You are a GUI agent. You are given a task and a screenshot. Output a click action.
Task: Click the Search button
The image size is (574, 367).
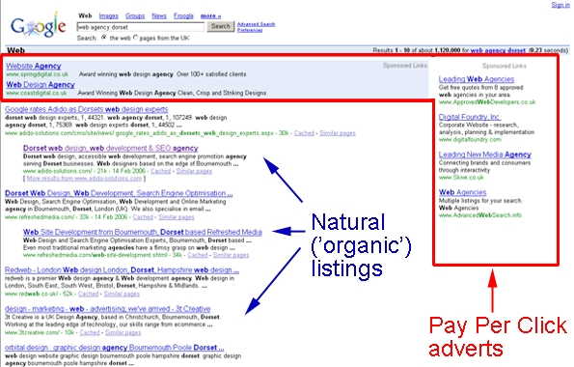[x=220, y=26]
